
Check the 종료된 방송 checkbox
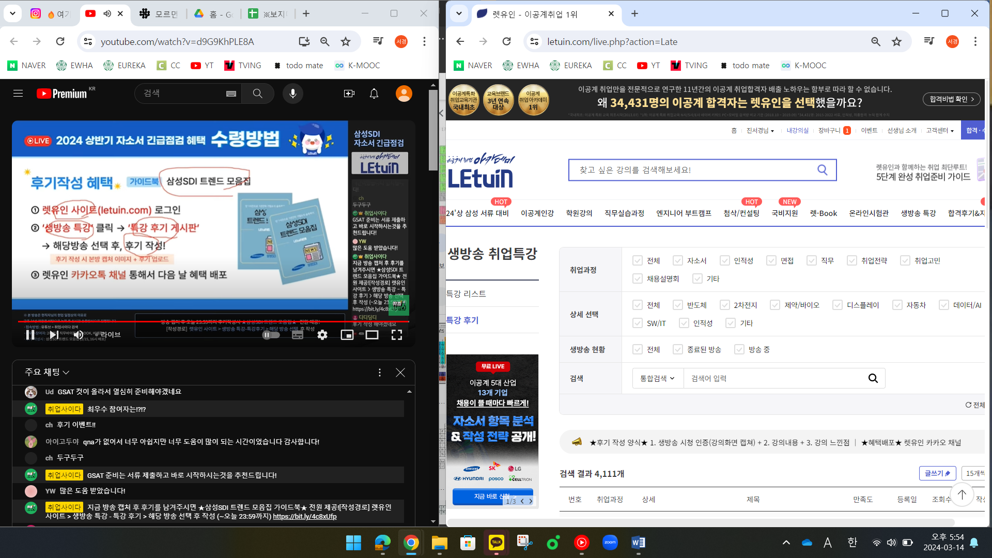point(678,349)
